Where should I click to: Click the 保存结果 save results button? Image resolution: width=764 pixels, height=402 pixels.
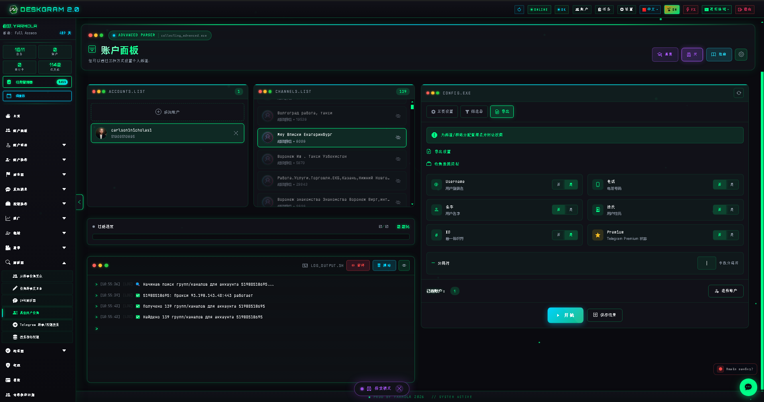point(605,315)
